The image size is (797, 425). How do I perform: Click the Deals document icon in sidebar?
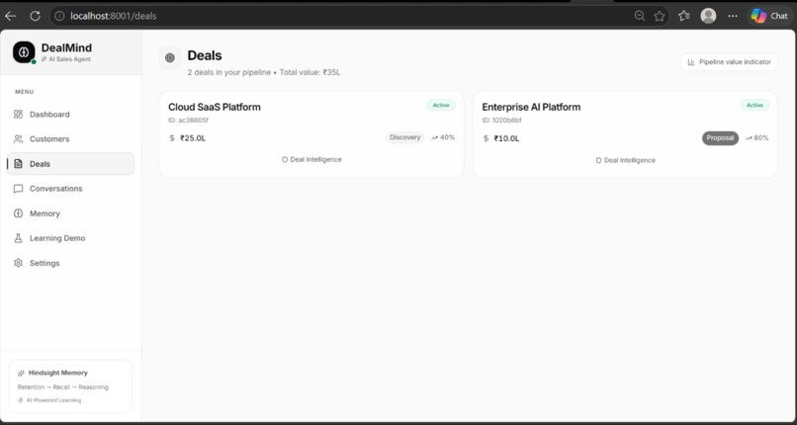pos(19,163)
